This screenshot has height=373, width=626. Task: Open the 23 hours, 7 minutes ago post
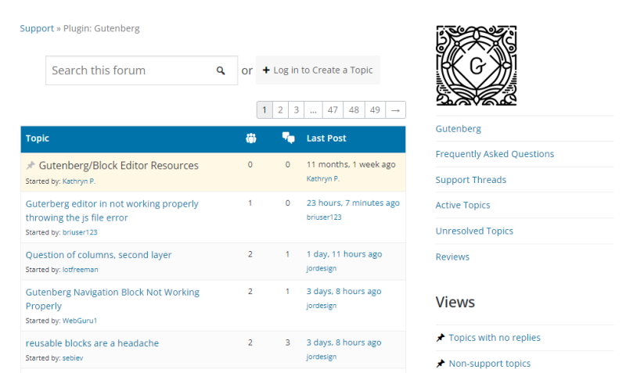pyautogui.click(x=353, y=203)
